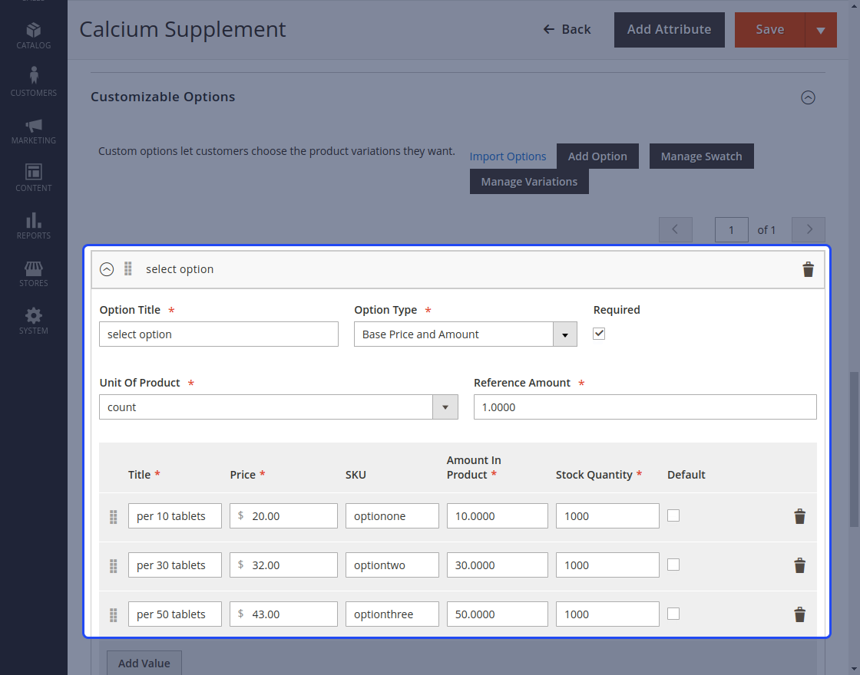This screenshot has width=860, height=675.
Task: Edit the SKU field 'optionthree'
Action: 392,614
